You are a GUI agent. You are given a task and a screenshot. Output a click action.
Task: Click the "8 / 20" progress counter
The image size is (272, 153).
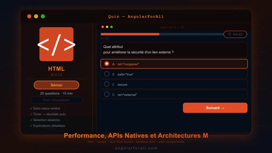[104, 38]
